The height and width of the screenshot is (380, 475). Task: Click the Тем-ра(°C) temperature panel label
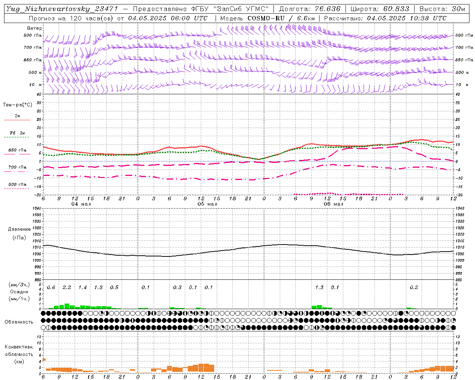pos(17,105)
